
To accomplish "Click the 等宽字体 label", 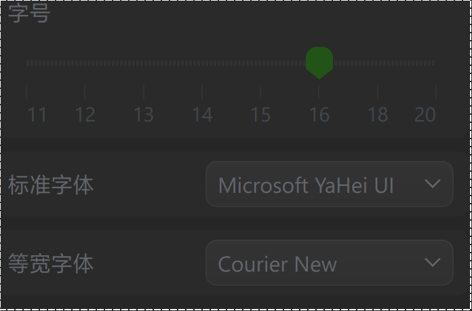I will tap(51, 263).
